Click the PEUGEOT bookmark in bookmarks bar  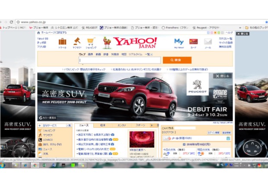click(x=89, y=28)
